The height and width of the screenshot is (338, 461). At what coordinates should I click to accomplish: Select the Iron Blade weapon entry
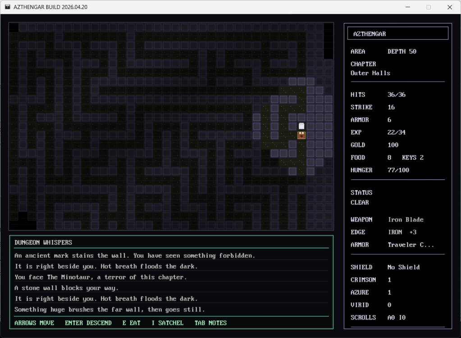tap(406, 219)
